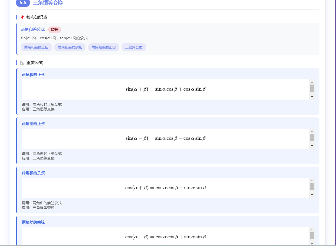
Task: Click scrollbar thumb in cos(α−β) formula box
Action: click(312, 236)
